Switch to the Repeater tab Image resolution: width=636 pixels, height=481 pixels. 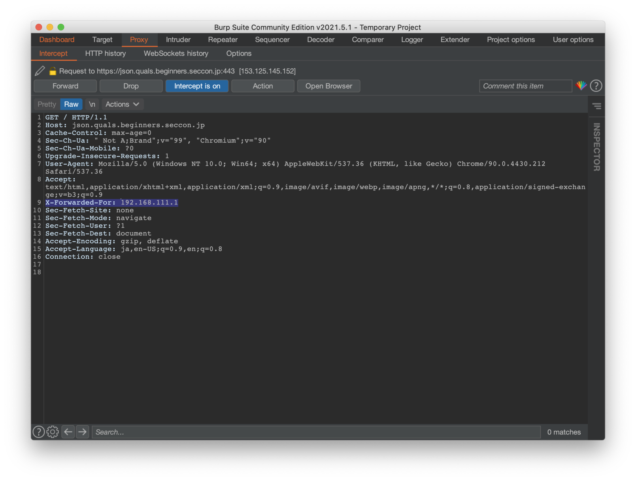pyautogui.click(x=223, y=39)
